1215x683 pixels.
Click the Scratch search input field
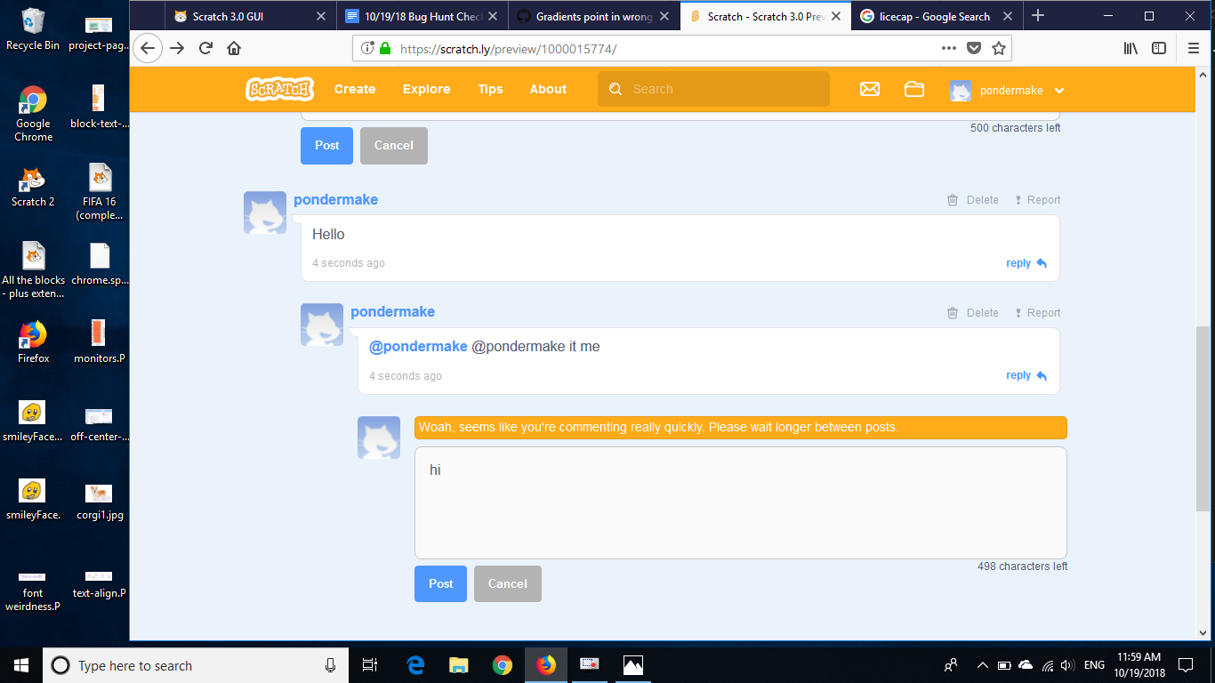[x=713, y=89]
